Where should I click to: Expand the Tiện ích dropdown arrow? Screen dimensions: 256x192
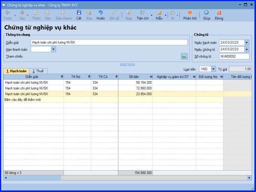point(152,15)
